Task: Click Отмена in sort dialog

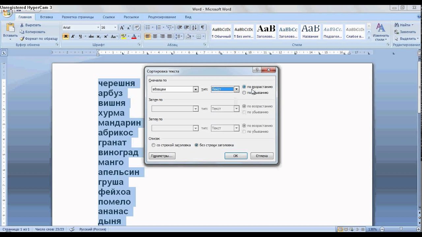Action: point(262,156)
